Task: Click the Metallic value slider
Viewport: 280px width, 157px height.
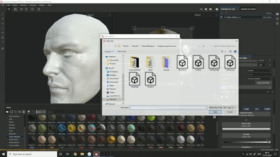Action: click(246, 142)
